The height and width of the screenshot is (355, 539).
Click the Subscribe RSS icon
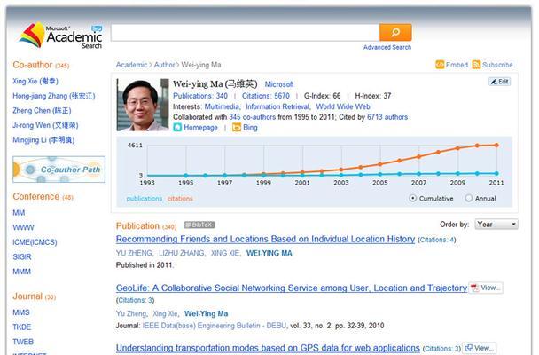tap(476, 65)
